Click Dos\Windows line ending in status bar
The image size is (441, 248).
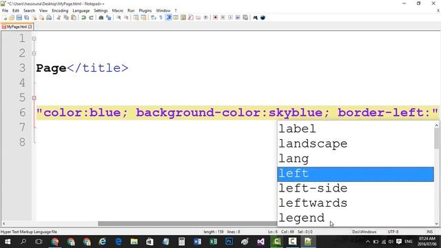tap(365, 231)
